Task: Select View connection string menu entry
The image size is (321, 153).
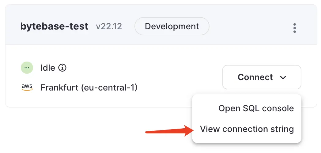Action: point(247,129)
